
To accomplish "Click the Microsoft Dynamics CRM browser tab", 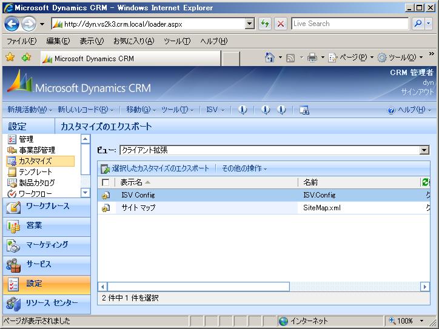I will 131,59.
